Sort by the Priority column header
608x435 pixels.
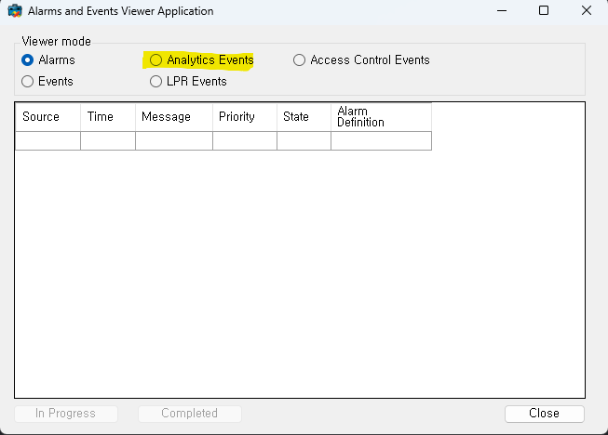tap(245, 117)
